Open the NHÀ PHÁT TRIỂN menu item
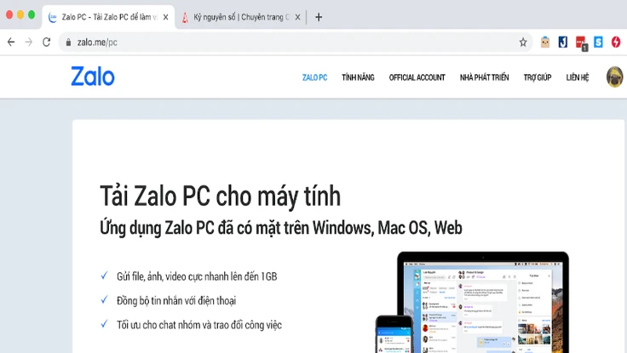This screenshot has height=353, width=627. point(484,77)
